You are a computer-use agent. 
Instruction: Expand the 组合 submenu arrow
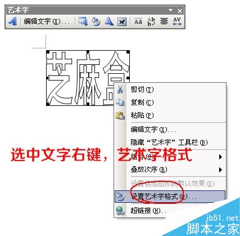pyautogui.click(x=220, y=157)
